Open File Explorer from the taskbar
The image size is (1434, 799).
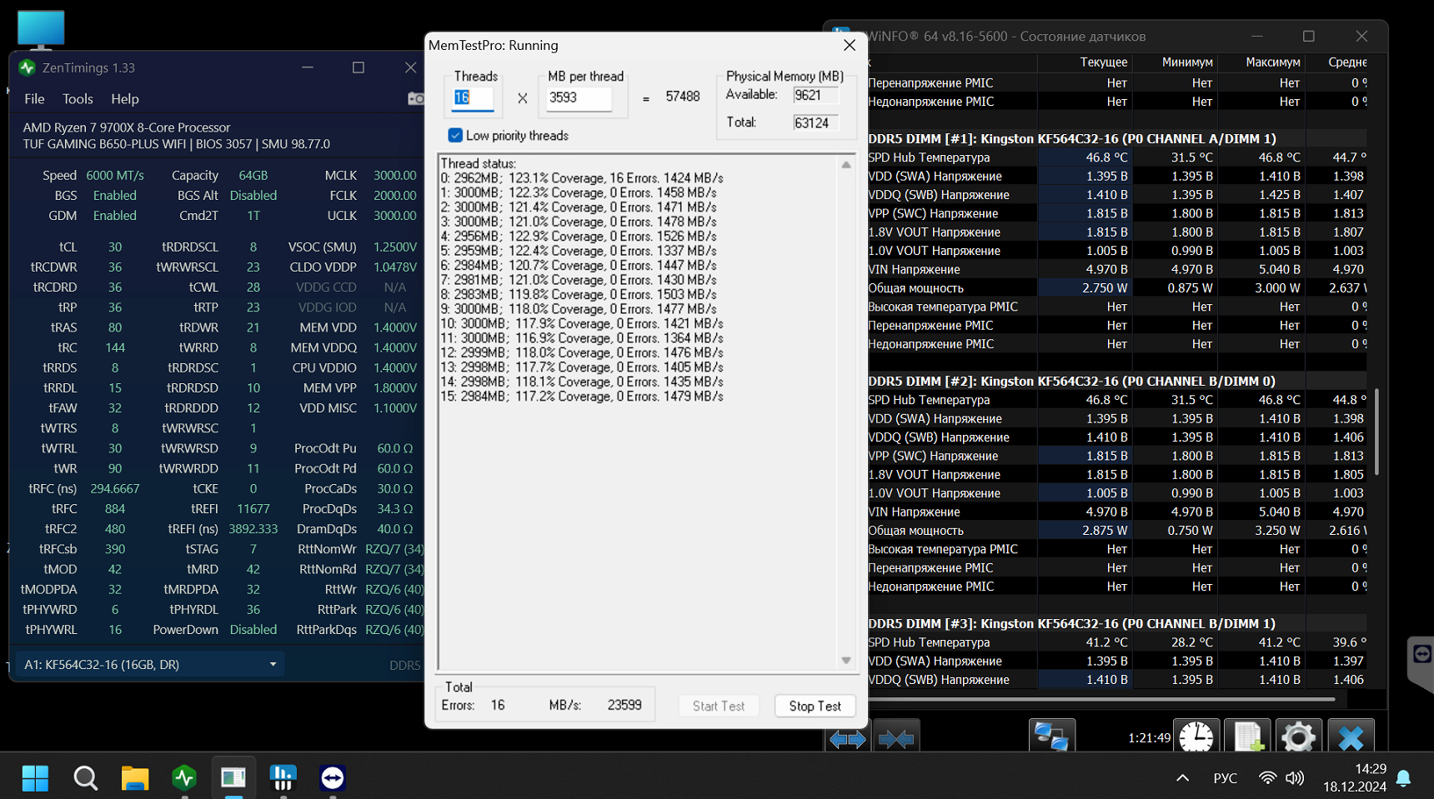(x=134, y=778)
